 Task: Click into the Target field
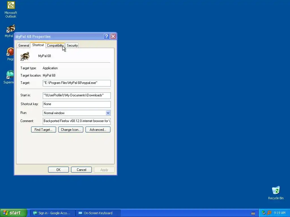(76, 83)
